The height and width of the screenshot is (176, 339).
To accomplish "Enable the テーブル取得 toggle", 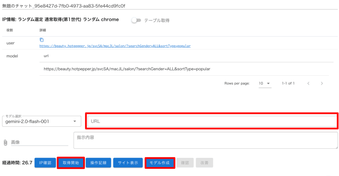I will 136,20.
